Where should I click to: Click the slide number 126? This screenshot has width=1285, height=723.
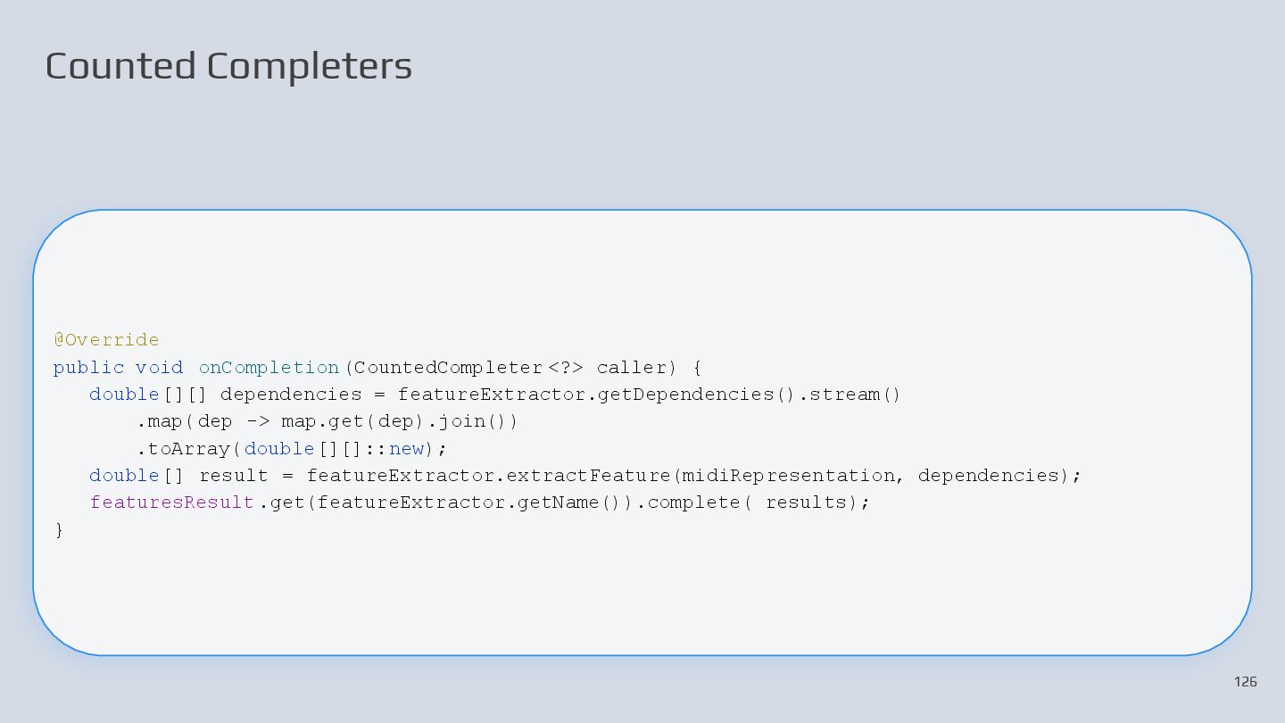coord(1245,682)
